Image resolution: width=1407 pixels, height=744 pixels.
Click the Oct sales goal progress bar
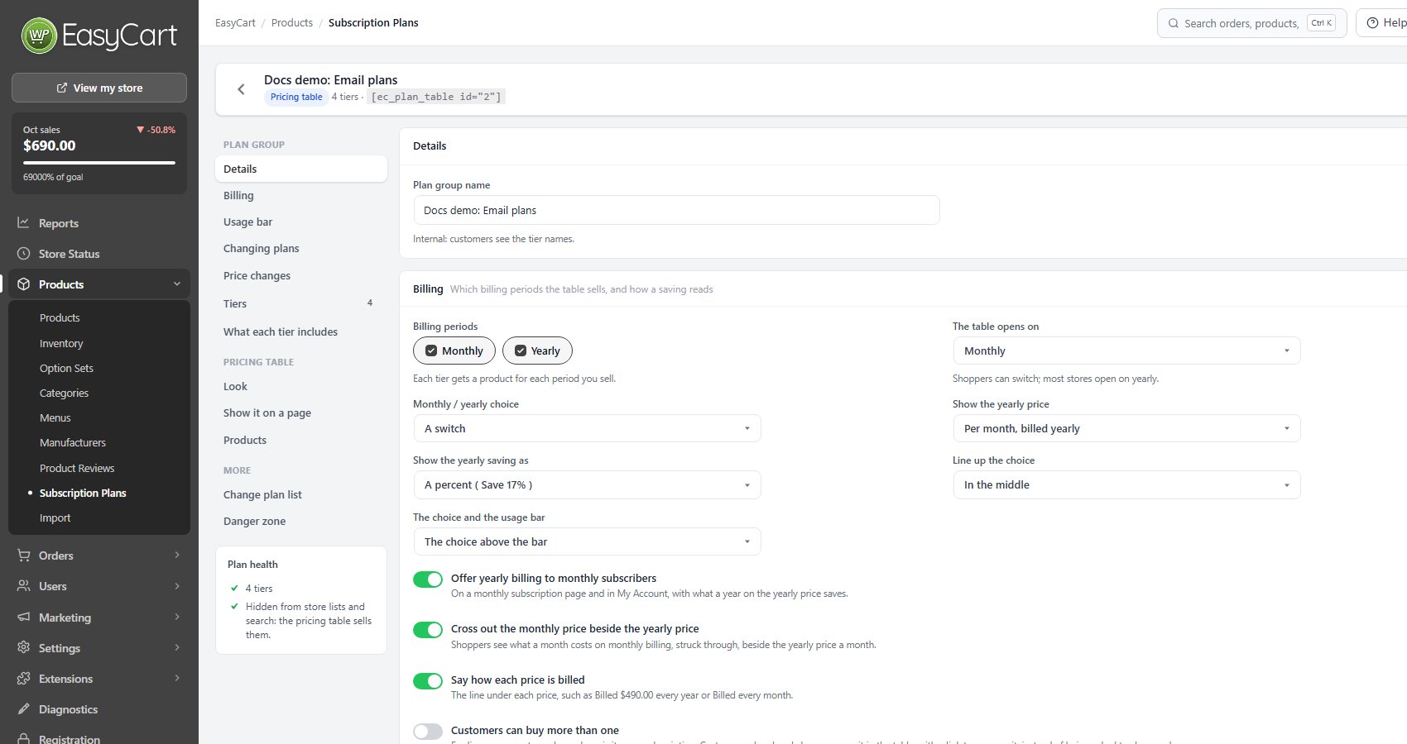(x=99, y=163)
